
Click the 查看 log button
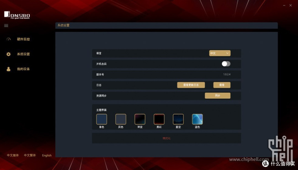(x=222, y=85)
